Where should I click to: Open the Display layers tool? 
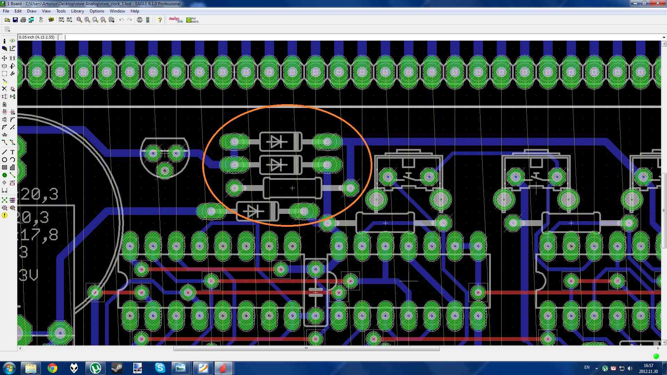[x=5, y=49]
